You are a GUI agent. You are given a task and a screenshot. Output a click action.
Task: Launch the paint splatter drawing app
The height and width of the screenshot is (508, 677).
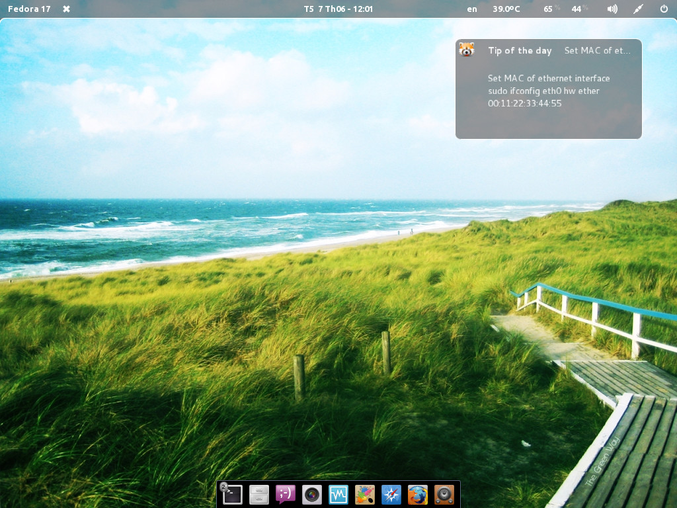(x=365, y=495)
